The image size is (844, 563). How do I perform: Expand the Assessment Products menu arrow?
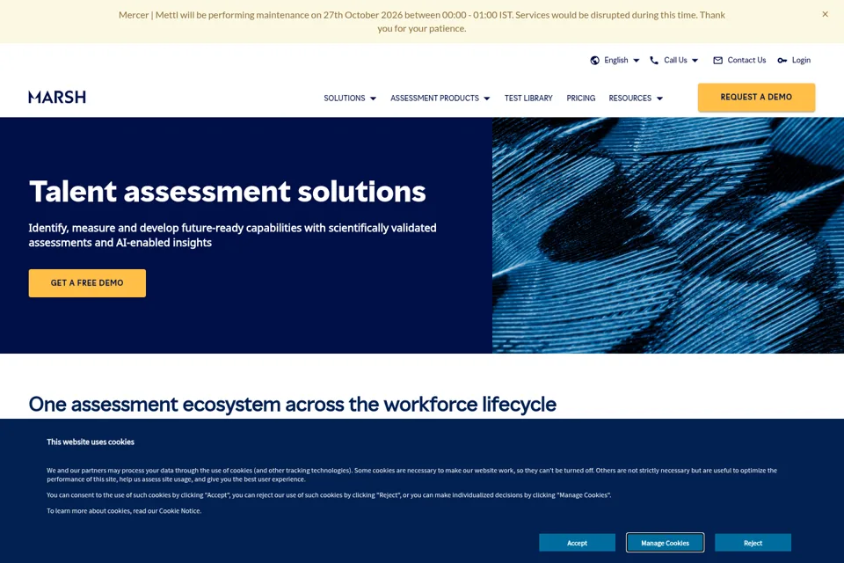point(486,99)
